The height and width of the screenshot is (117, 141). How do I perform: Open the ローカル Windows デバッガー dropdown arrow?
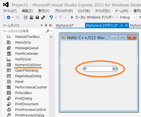(x=116, y=17)
